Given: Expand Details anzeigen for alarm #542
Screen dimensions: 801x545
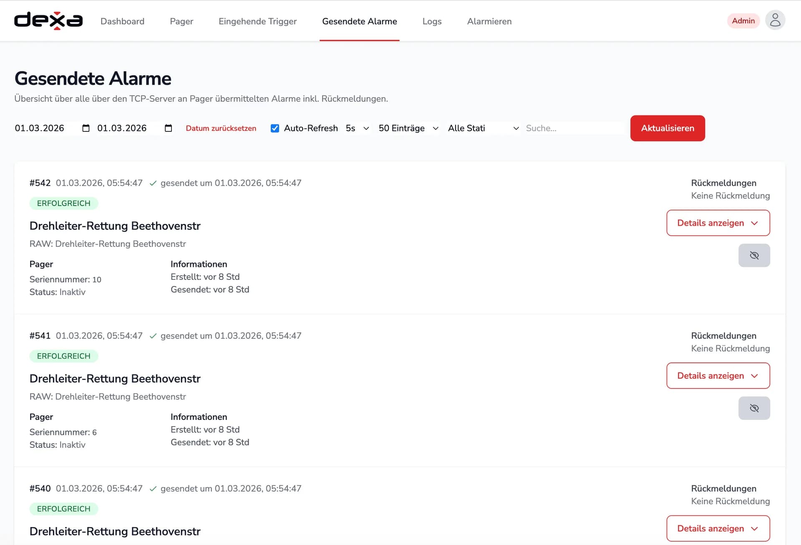Looking at the screenshot, I should [718, 223].
